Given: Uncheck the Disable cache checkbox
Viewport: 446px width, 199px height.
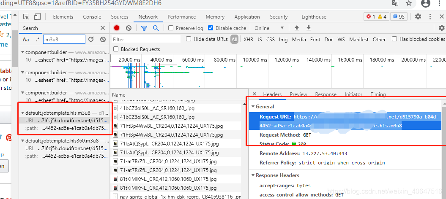Looking at the screenshot, I should coord(211,28).
